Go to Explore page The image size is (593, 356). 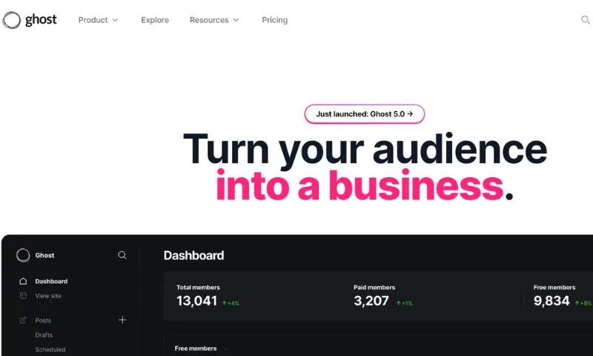[x=155, y=20]
